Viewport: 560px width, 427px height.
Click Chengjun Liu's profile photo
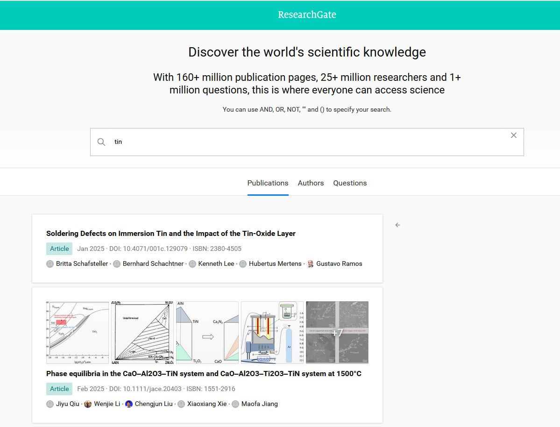[x=129, y=404]
